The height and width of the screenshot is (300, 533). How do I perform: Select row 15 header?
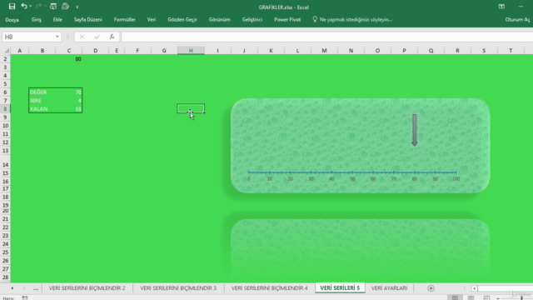(5, 173)
